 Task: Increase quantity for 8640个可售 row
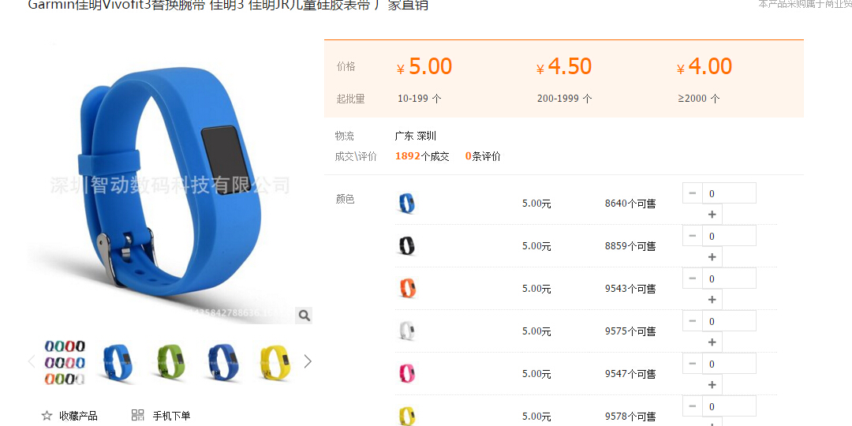712,214
